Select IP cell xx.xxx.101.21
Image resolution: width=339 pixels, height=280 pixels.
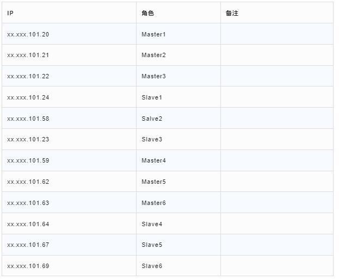tap(28, 55)
